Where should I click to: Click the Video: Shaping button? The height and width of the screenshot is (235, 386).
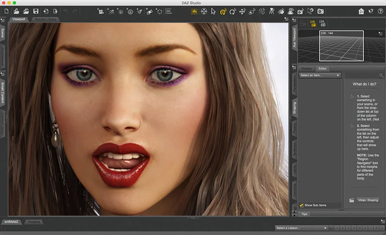click(x=369, y=200)
